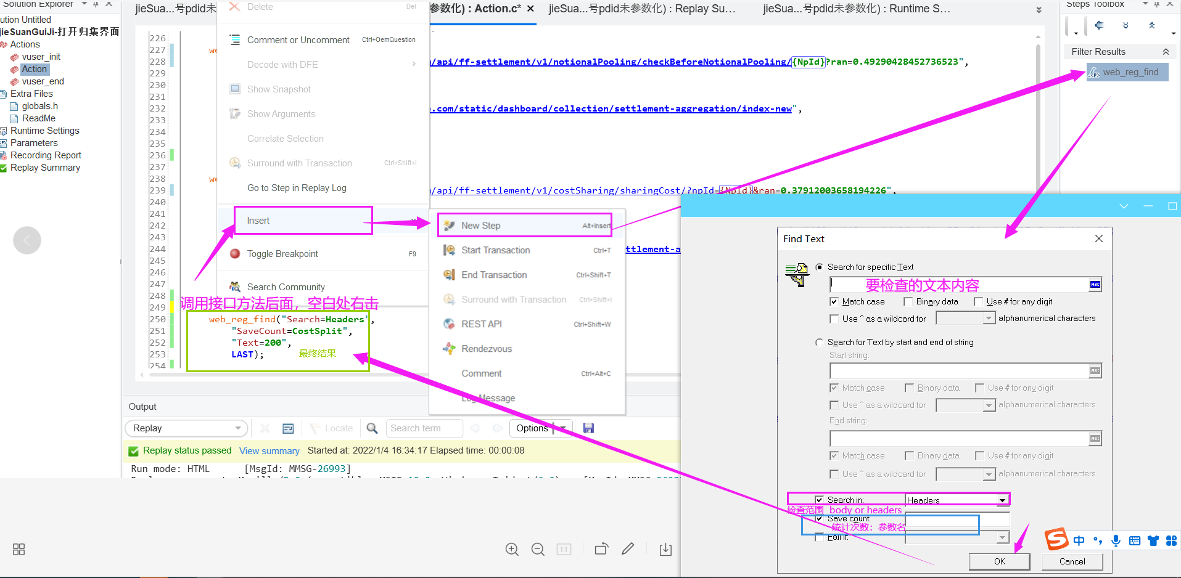Choose Go to Step in Replay Log
The image size is (1181, 578).
323,188
